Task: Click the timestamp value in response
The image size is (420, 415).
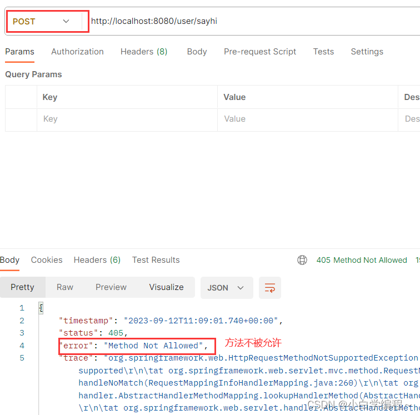Action: pos(201,321)
